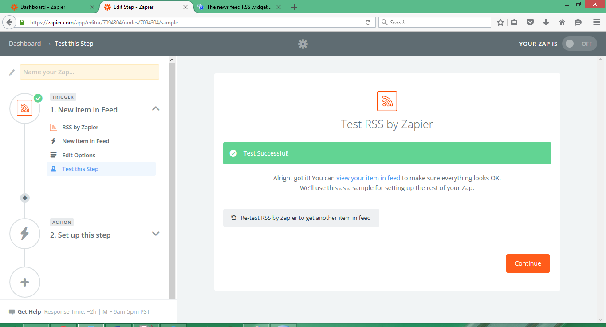Screen dimensions: 606x327
Task: Click the 2. Set up this step heading
Action: click(x=80, y=235)
